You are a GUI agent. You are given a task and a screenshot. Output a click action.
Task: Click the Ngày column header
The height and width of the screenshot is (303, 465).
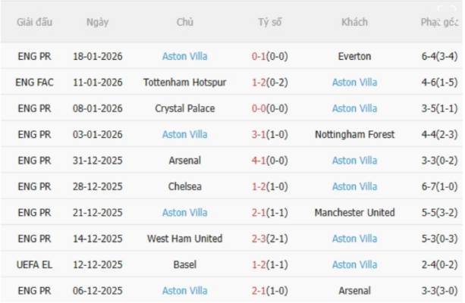(97, 22)
